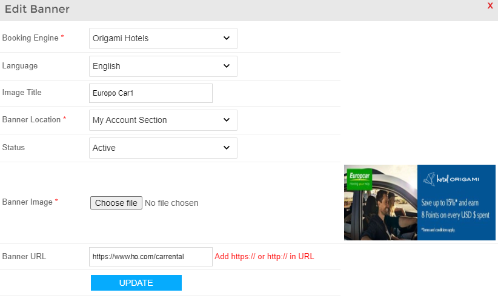Image resolution: width=498 pixels, height=307 pixels.
Task: Click the 'Banner Location' field label
Action: 31,120
